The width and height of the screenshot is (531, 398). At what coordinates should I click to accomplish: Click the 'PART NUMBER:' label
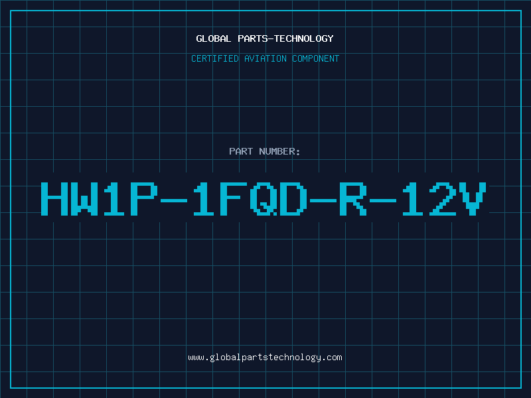(x=265, y=151)
